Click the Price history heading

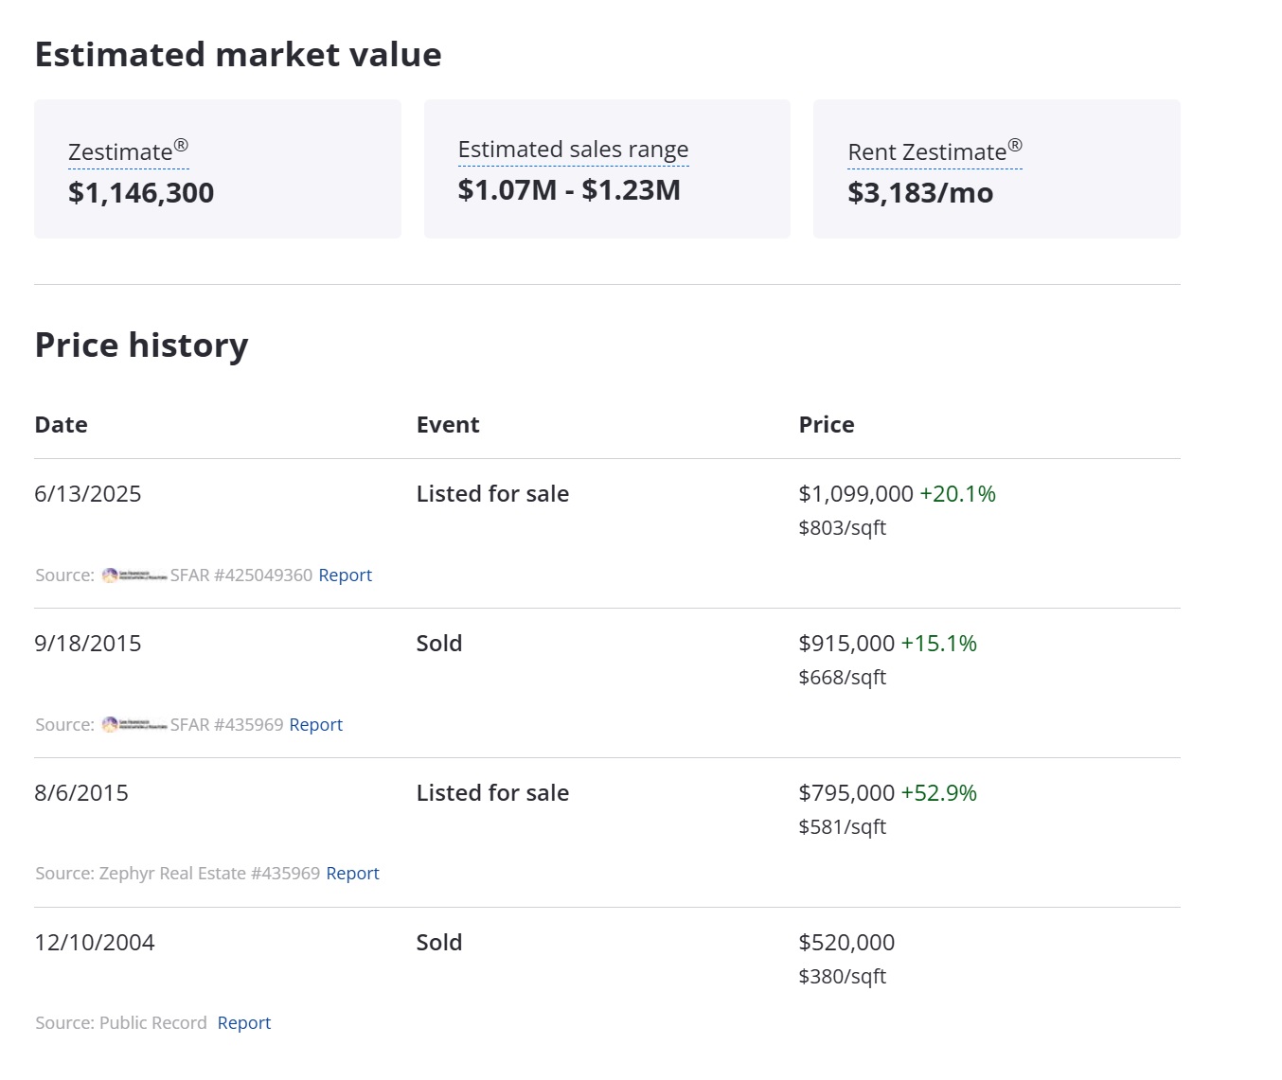click(141, 345)
